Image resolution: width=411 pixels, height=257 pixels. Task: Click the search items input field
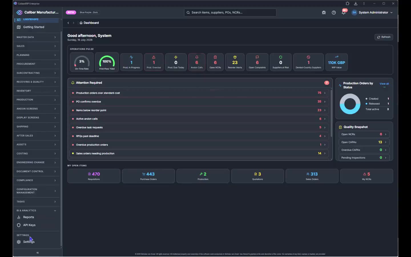point(230,13)
